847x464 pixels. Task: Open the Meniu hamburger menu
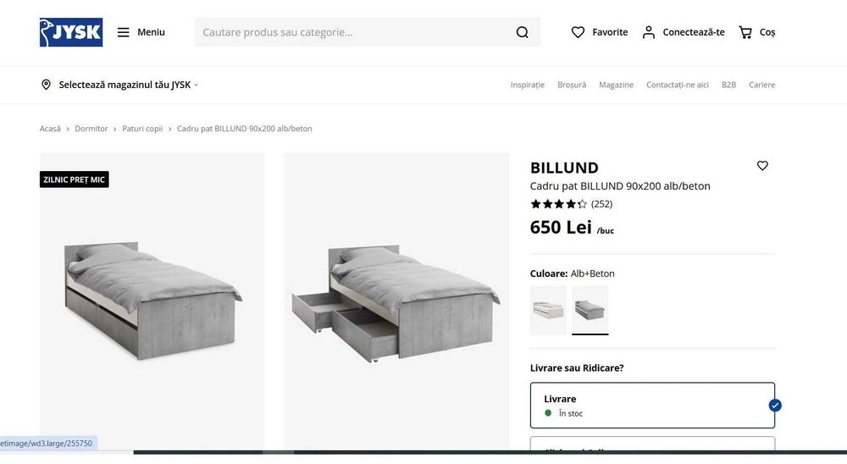(124, 32)
